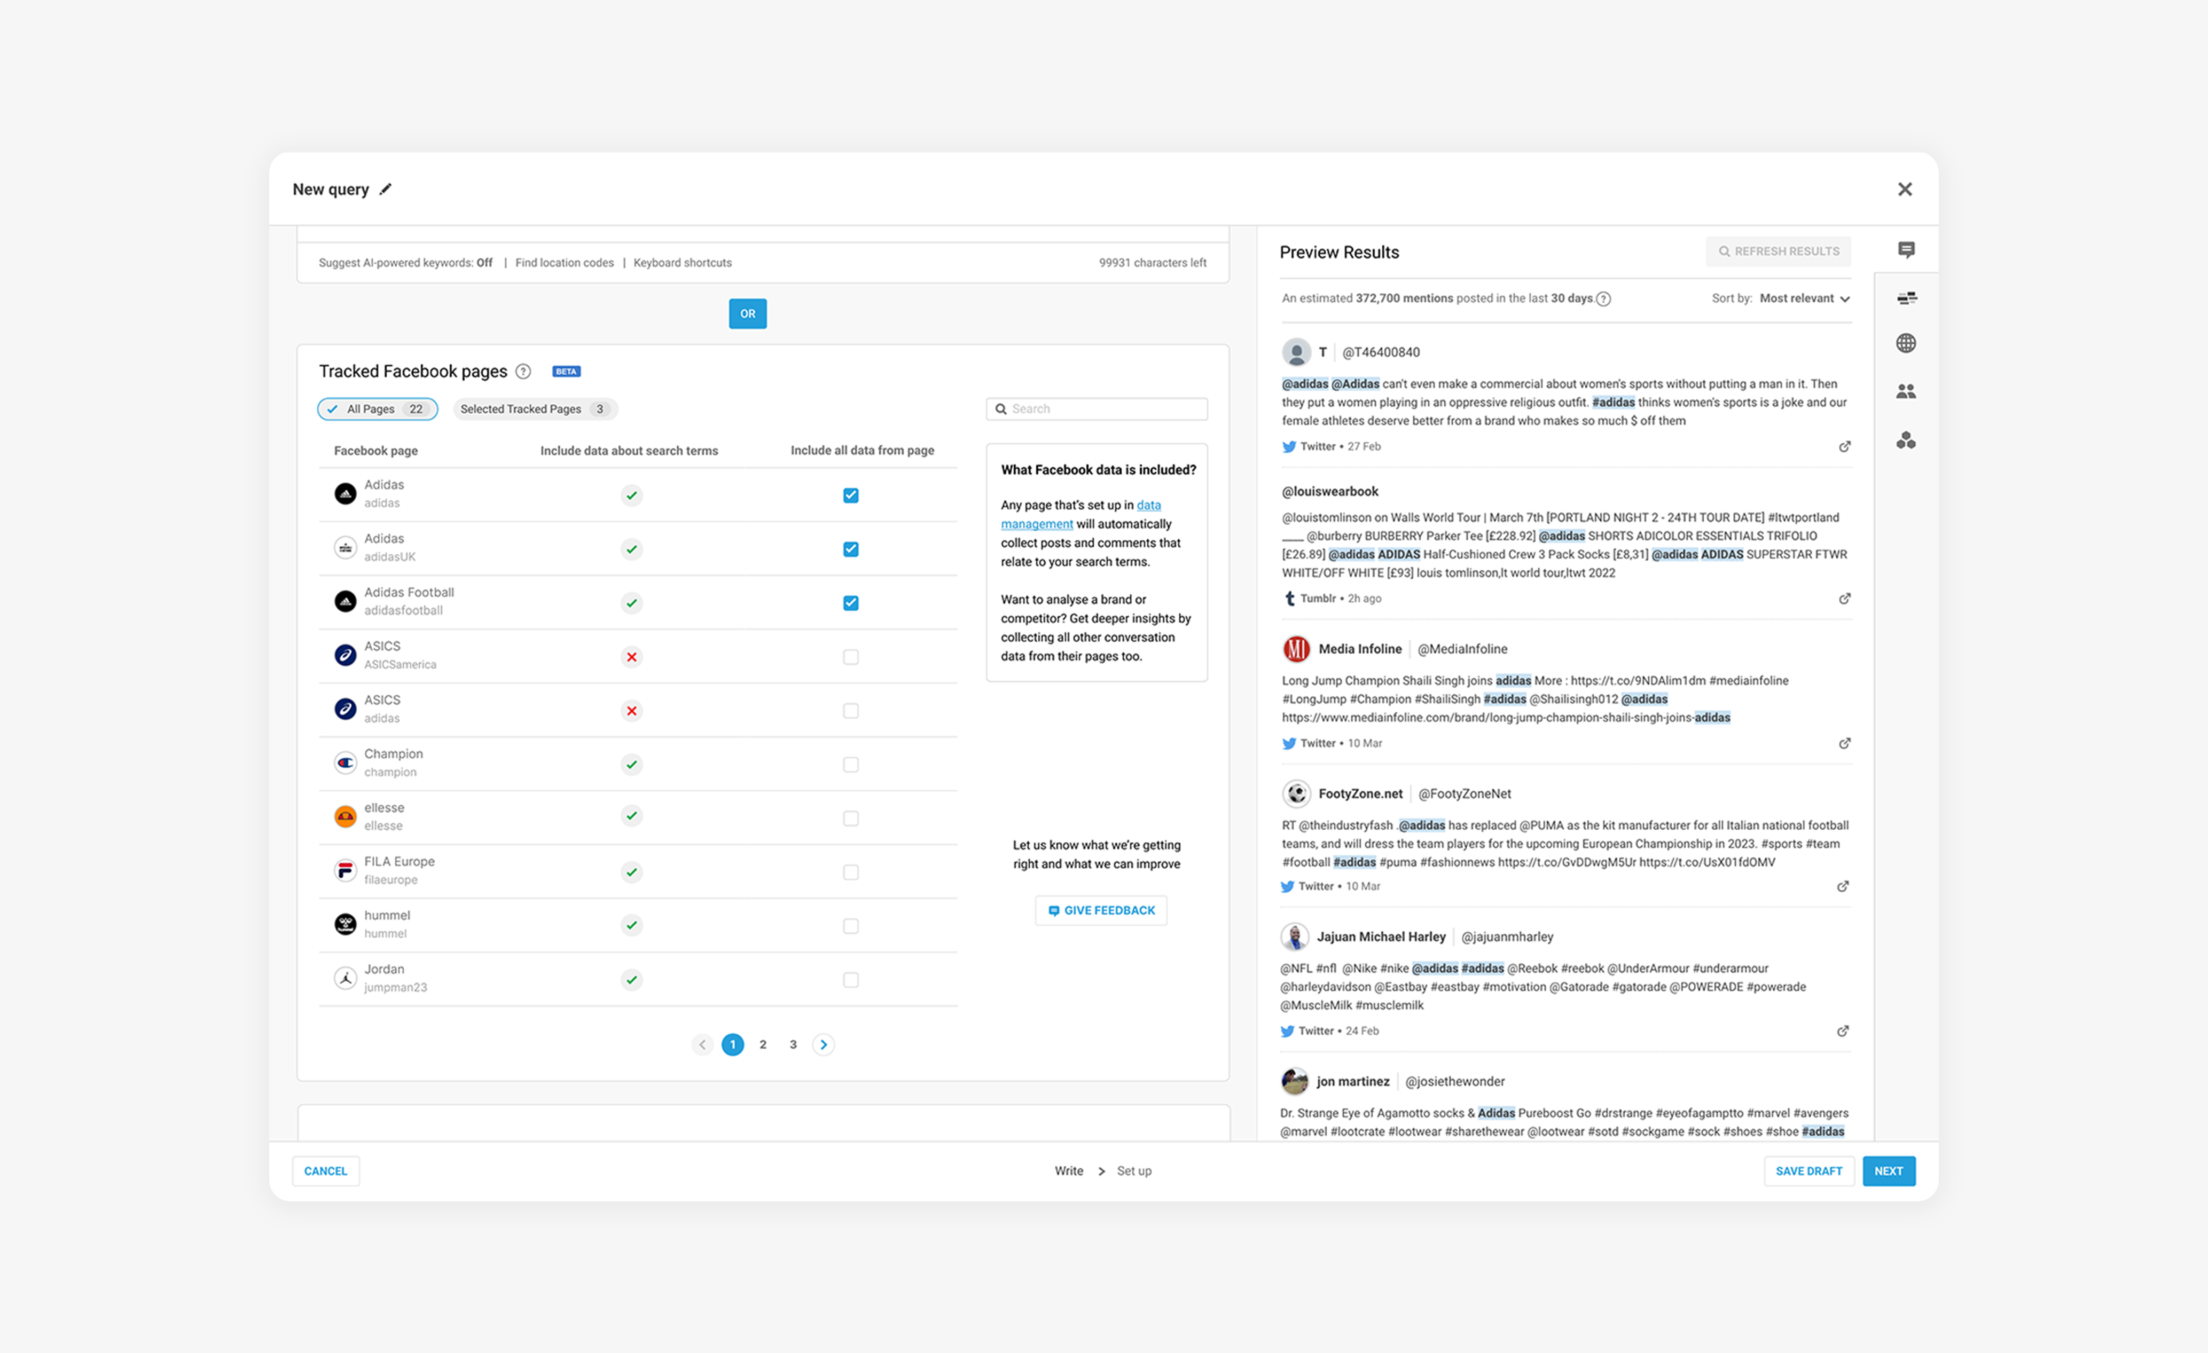This screenshot has height=1353, width=2208.
Task: Check include all data for ASICS ASICSamerica
Action: coord(850,657)
